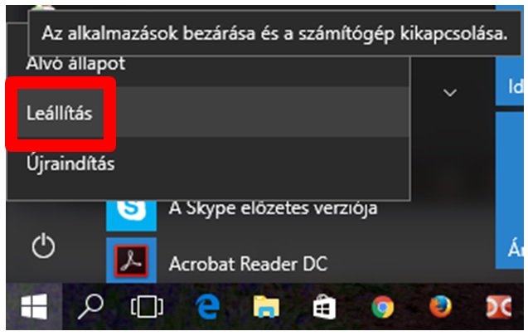
Task: Click the Windows Start button
Action: pyautogui.click(x=34, y=307)
